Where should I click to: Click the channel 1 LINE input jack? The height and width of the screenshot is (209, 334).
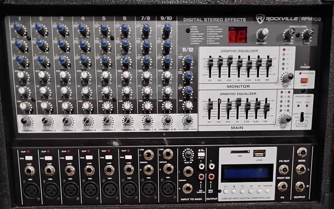[30, 171]
